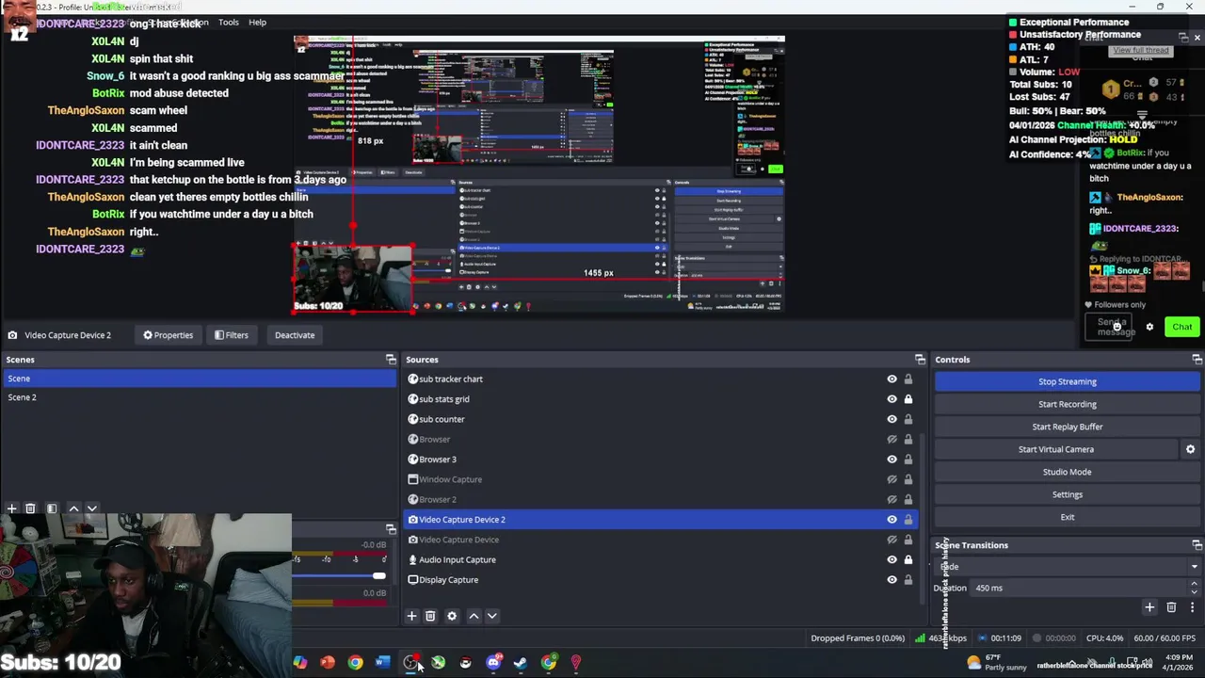Image resolution: width=1205 pixels, height=678 pixels.
Task: Adjust the audio mixer volume slider
Action: (x=378, y=575)
